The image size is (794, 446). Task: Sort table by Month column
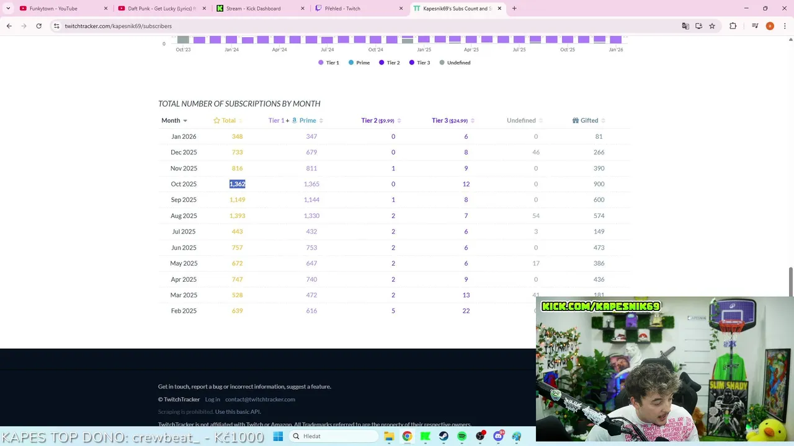[x=174, y=120]
